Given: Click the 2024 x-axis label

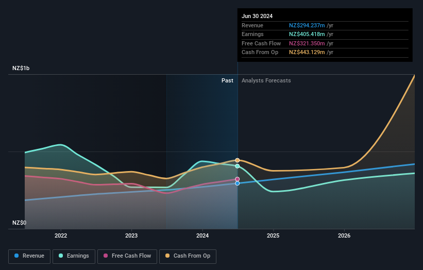Looking at the screenshot, I should pyautogui.click(x=202, y=235).
